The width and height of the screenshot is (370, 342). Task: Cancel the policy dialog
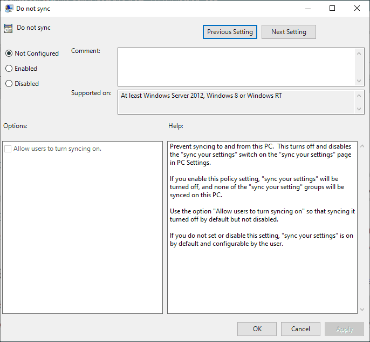click(300, 329)
